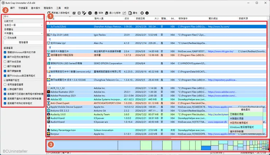Click the ACR_13_1_32 row icon

(x=49, y=88)
